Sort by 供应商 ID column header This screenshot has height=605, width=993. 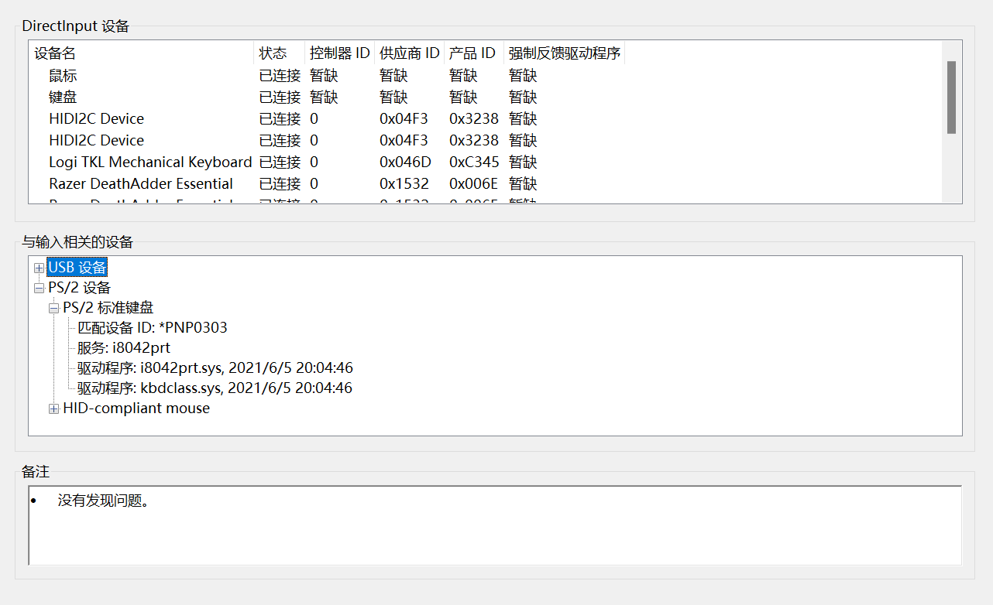(410, 53)
